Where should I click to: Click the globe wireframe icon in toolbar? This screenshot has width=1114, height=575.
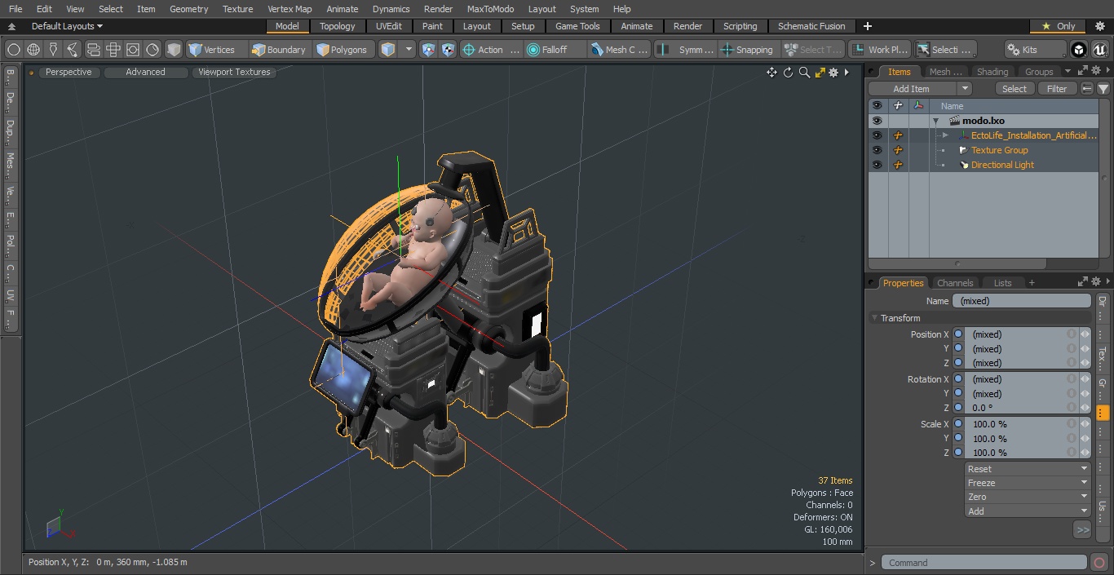tap(33, 50)
